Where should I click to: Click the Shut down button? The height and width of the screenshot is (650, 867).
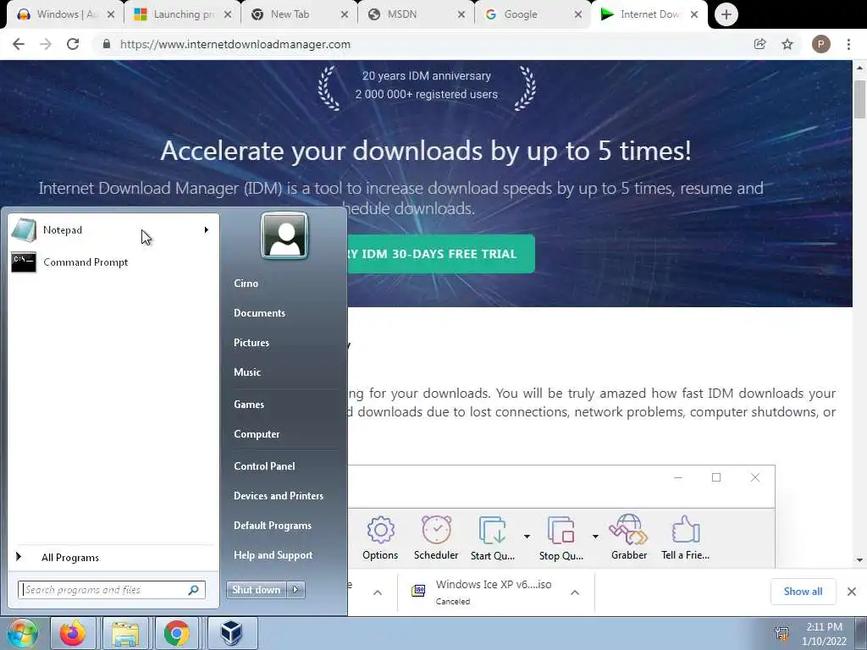pos(256,590)
